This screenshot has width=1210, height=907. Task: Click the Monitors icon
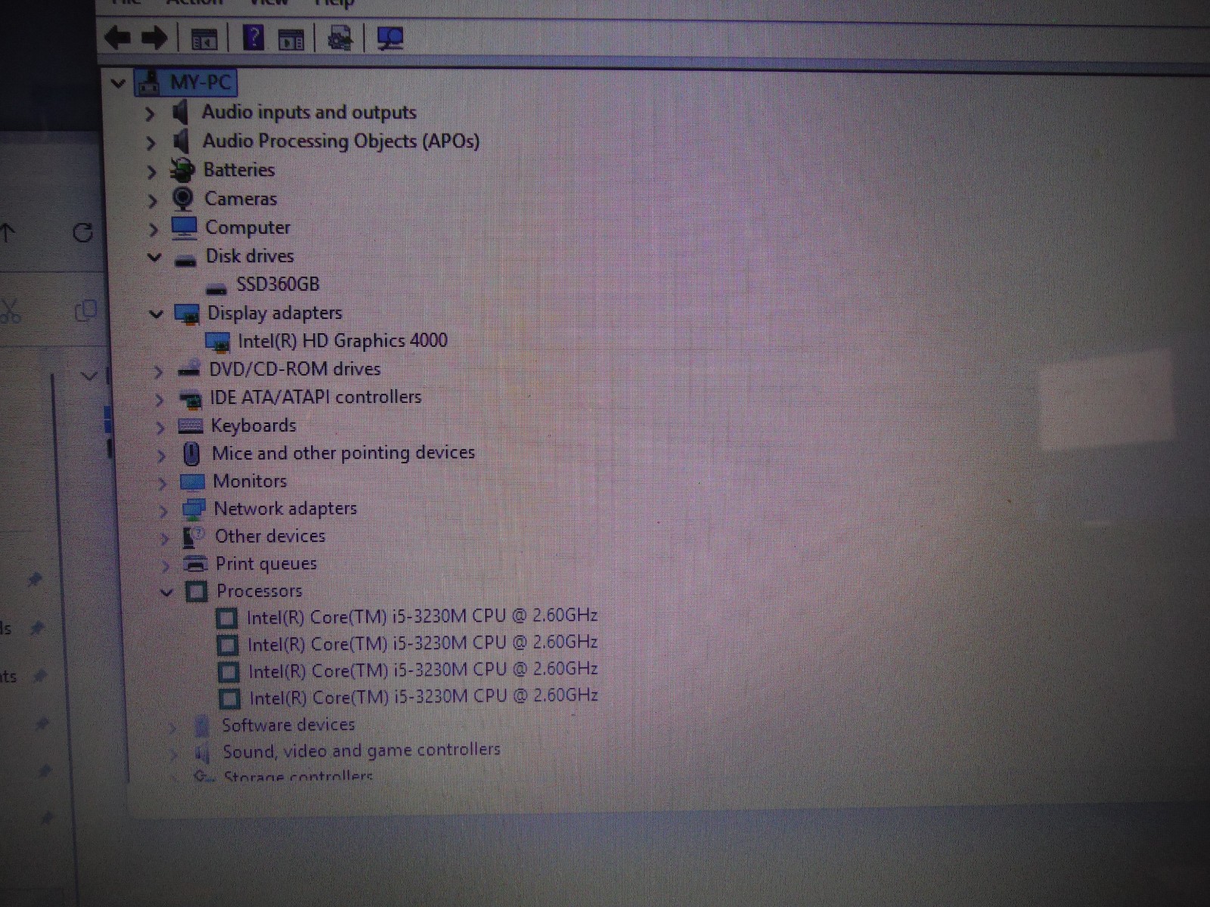[x=192, y=482]
